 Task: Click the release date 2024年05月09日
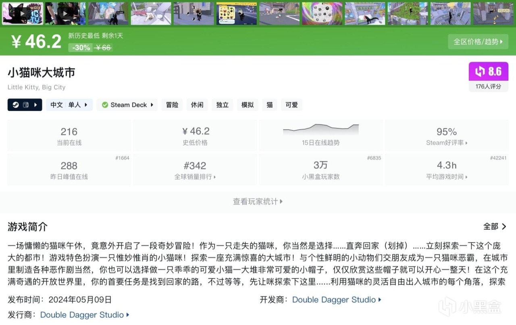coord(80,300)
